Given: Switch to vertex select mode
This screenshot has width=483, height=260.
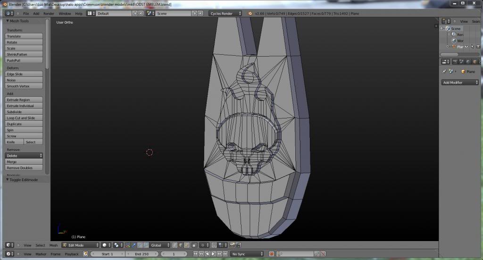Looking at the screenshot, I should (x=175, y=245).
